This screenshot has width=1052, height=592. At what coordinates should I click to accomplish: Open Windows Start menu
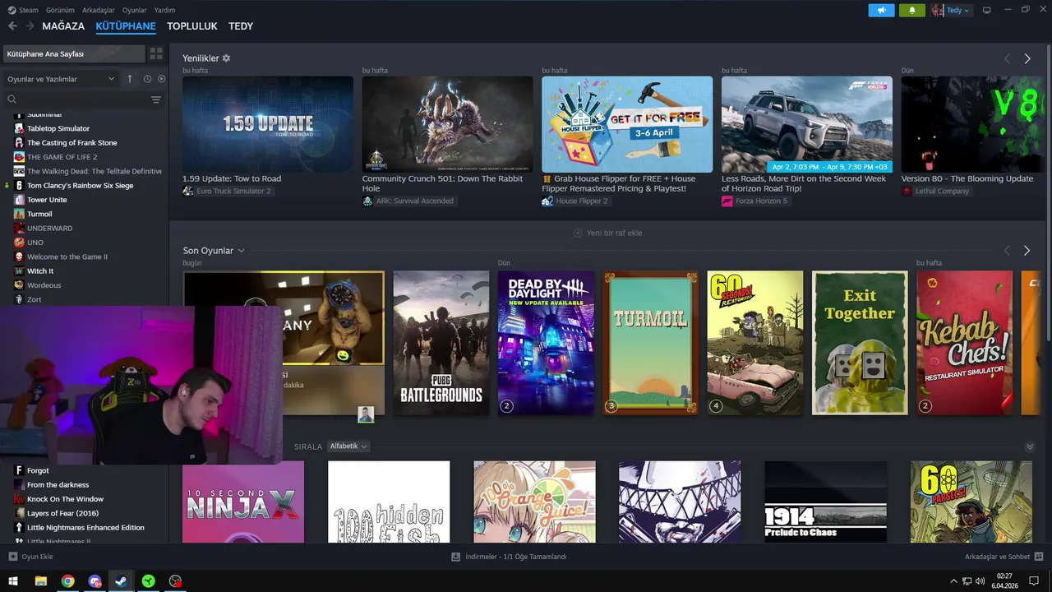(13, 581)
